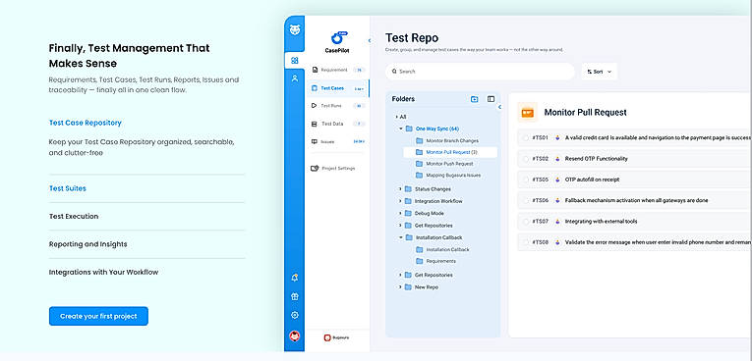The width and height of the screenshot is (752, 361).
Task: Click the priority icon on the #TS08 row
Action: tap(557, 242)
